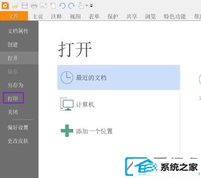Viewport: 201px width, 178px height.
Task: Click the redo arrow icon
Action: click(71, 6)
